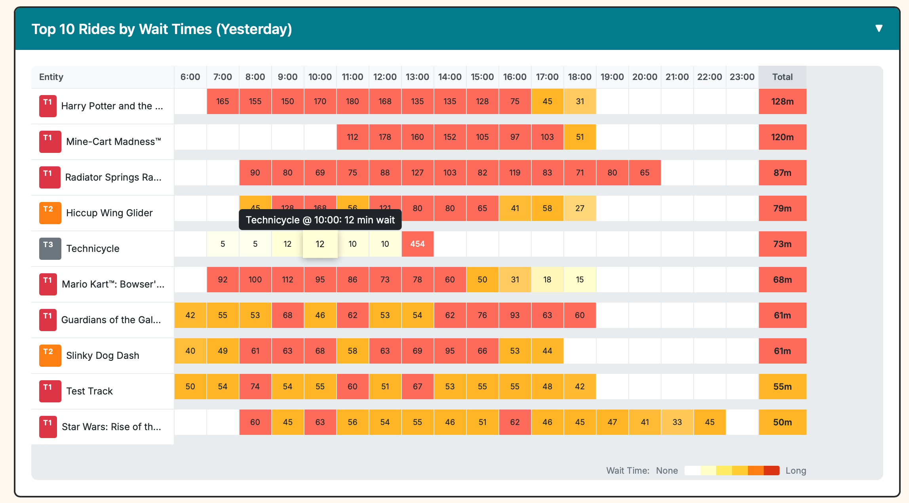Click Harry Potter's 128m total cell

782,101
